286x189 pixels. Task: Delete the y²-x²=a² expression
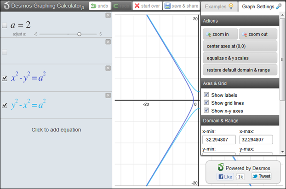pos(108,95)
